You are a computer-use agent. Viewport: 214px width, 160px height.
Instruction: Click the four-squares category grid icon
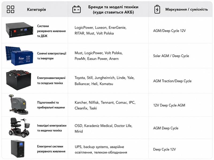tap(10, 9)
